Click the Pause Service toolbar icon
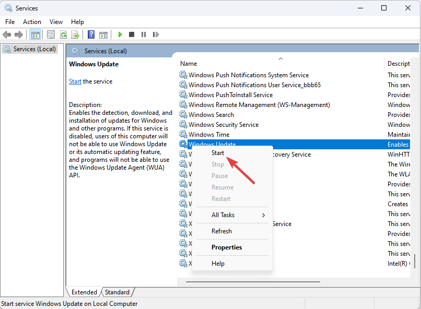Screen dimensions: 421x309 tap(144, 34)
